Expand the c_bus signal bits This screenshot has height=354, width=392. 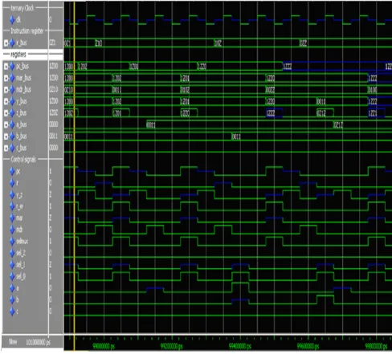point(6,148)
